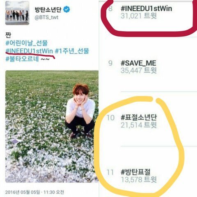Click the tweet timestamp 2016년 05월 05일
197x197 pixels.
pos(23,192)
